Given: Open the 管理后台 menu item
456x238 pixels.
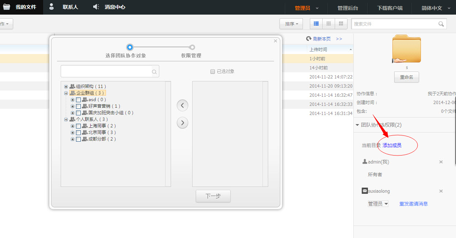Looking at the screenshot, I should point(348,8).
